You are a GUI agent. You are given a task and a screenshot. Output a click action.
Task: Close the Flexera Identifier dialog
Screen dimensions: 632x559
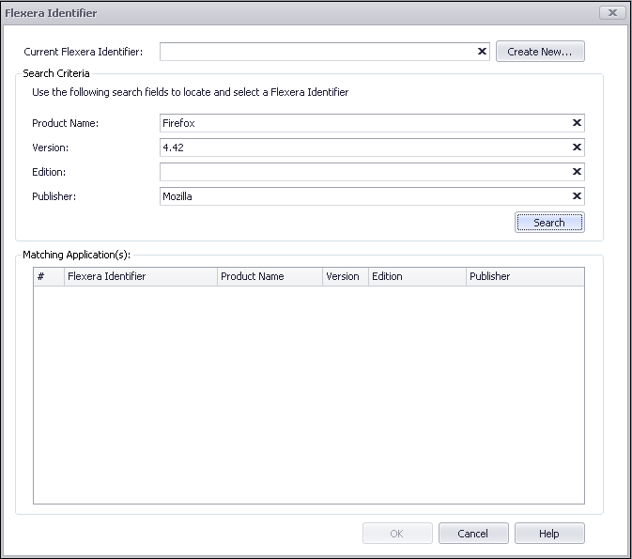[611, 13]
